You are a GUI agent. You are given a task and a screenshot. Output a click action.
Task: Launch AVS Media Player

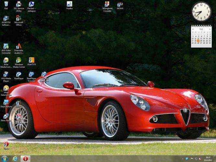(x=6, y=77)
